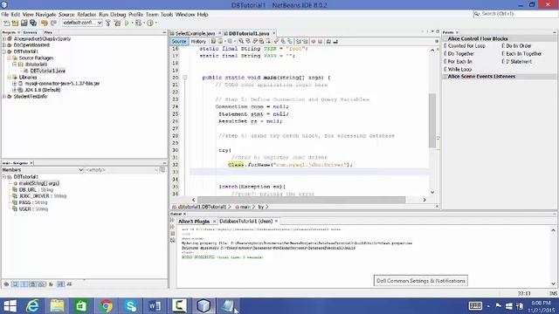Open Google Chrome from taskbar
559x314 pixels.
[x=106, y=306]
